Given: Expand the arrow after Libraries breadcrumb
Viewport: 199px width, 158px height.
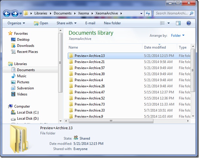Looking at the screenshot, I should 51,13.
